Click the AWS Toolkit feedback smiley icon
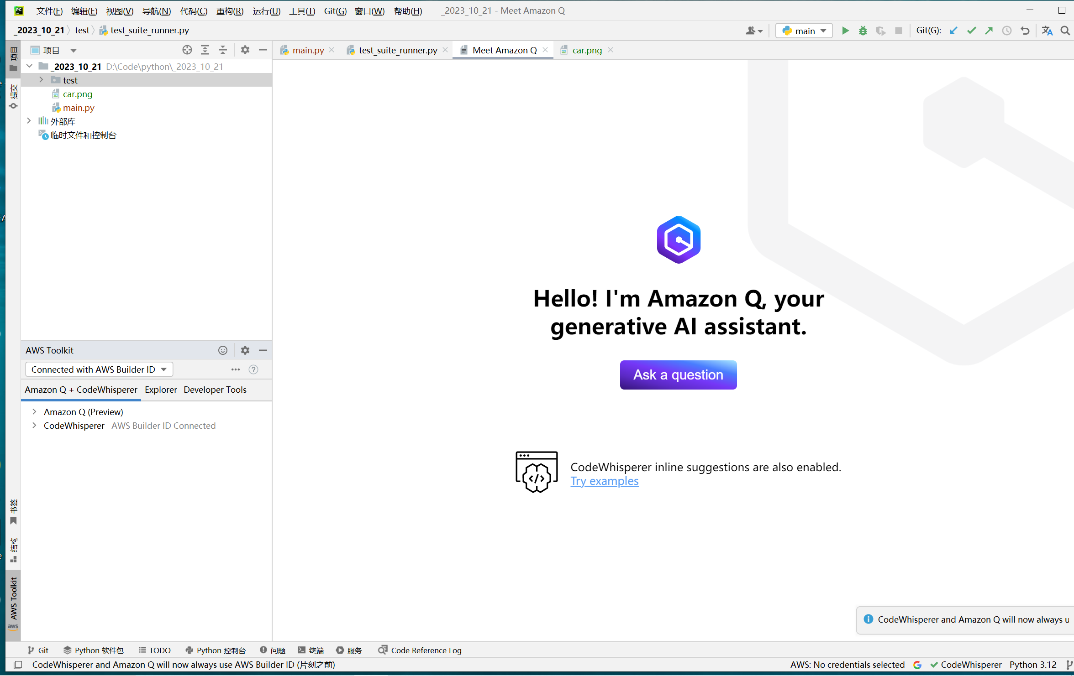This screenshot has height=676, width=1074. (x=222, y=350)
